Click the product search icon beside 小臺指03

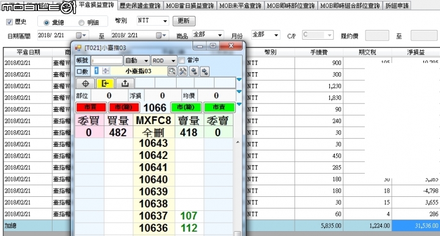point(172,72)
